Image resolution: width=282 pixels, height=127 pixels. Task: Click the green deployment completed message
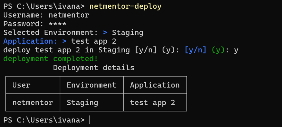51,59
